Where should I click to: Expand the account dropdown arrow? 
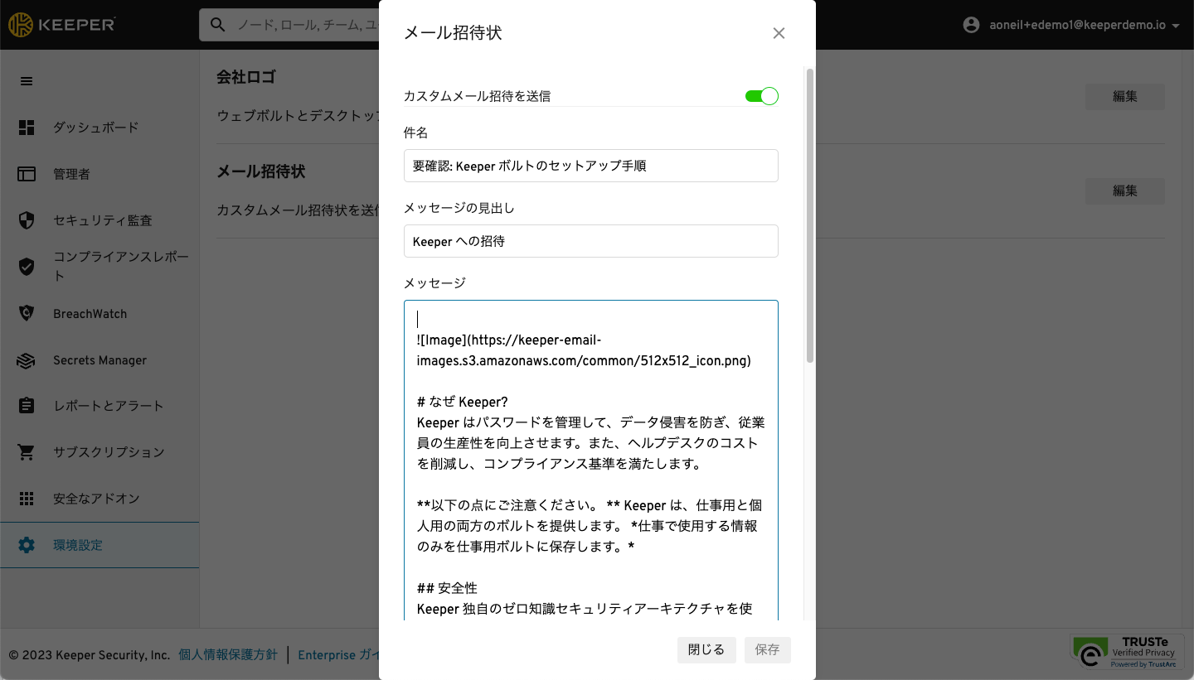(1175, 26)
